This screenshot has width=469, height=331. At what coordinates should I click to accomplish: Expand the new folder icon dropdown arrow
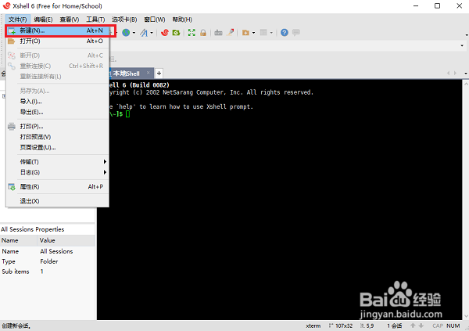[x=253, y=33]
